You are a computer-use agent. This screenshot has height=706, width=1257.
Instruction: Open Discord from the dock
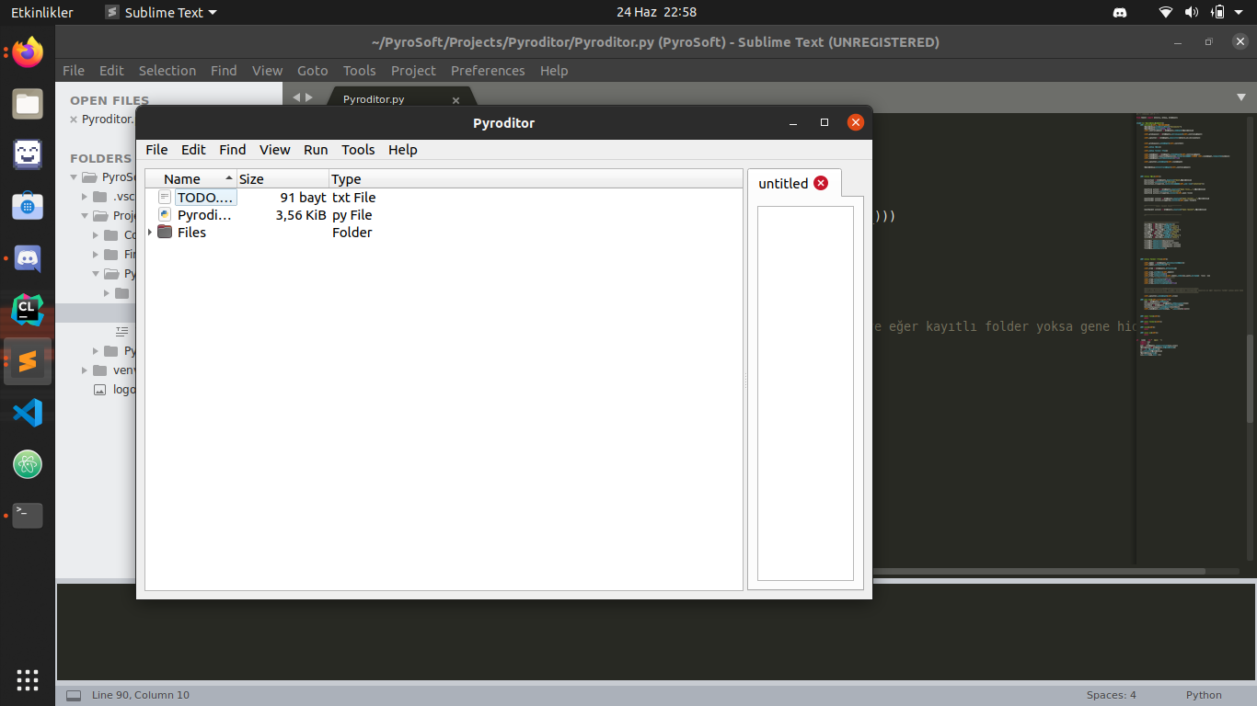coord(28,259)
